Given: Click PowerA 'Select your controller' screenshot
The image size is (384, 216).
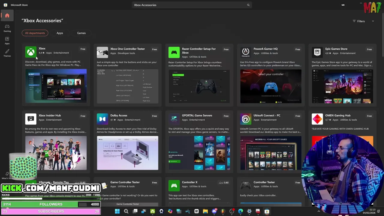Looking at the screenshot, I should (271, 86).
